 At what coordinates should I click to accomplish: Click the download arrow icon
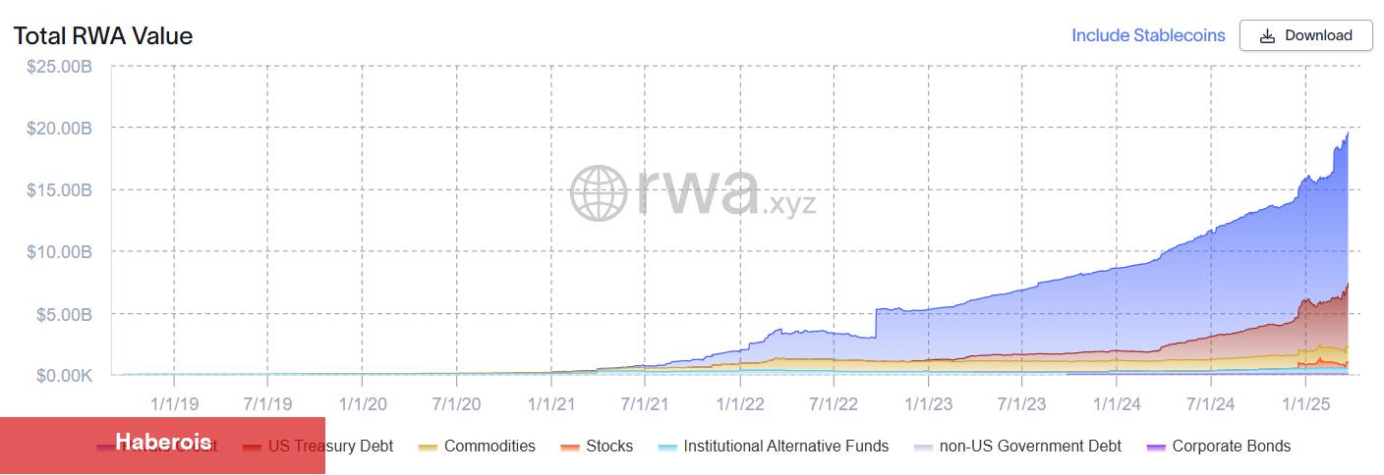1267,35
